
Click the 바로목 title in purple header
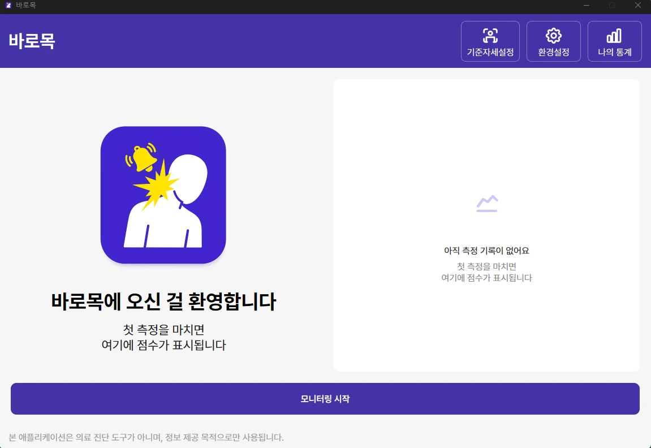32,41
